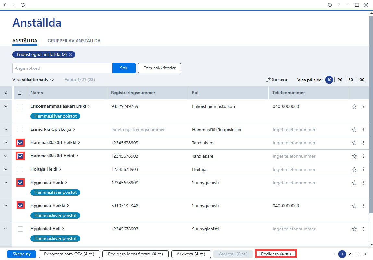Screen dimensions: 373x260
Task: Expand Hygienisti Heikki row details
Action: coord(6,206)
